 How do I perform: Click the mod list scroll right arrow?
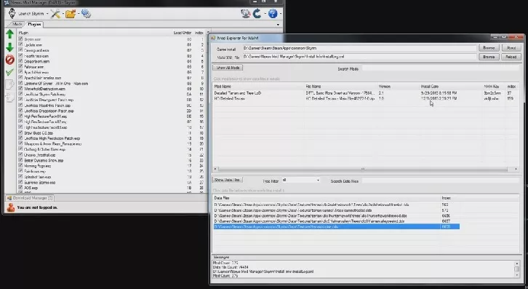[516, 169]
